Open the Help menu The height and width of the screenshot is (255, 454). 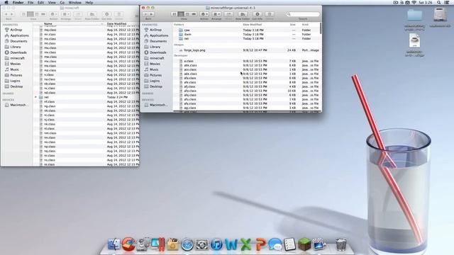click(89, 2)
